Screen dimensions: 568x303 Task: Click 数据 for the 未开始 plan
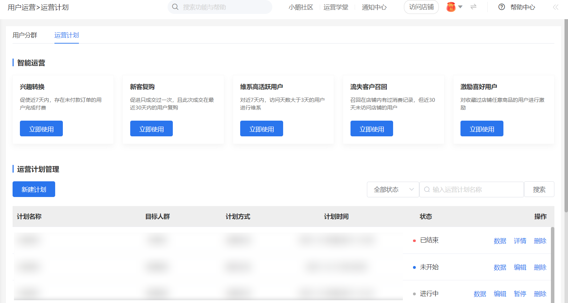coord(500,267)
